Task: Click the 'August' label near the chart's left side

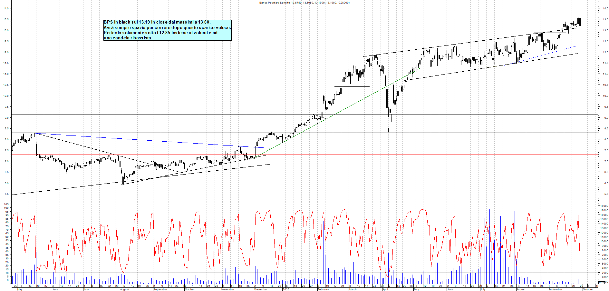Action: click(x=124, y=289)
